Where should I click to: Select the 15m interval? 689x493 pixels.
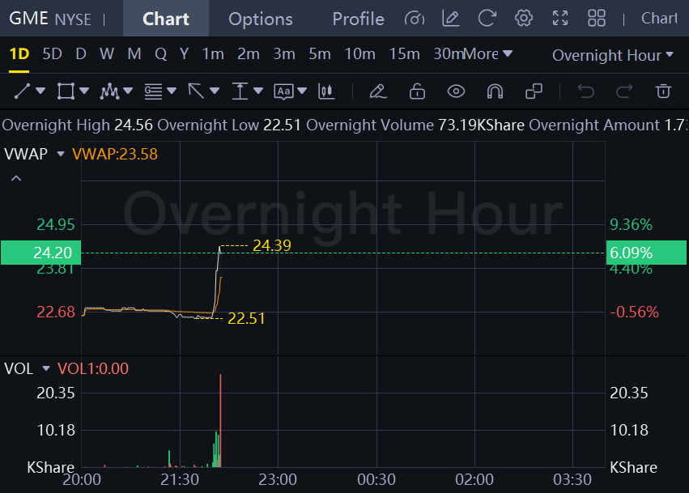[x=404, y=54]
